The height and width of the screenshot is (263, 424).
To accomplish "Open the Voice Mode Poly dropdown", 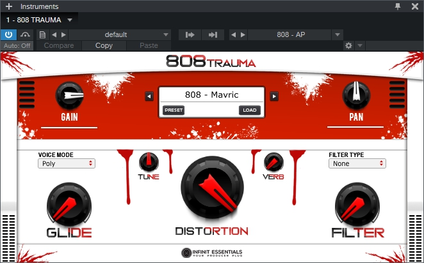I will (x=67, y=163).
